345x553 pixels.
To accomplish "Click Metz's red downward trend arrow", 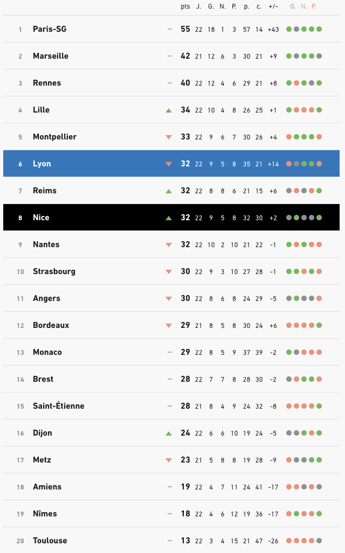I will tap(169, 460).
